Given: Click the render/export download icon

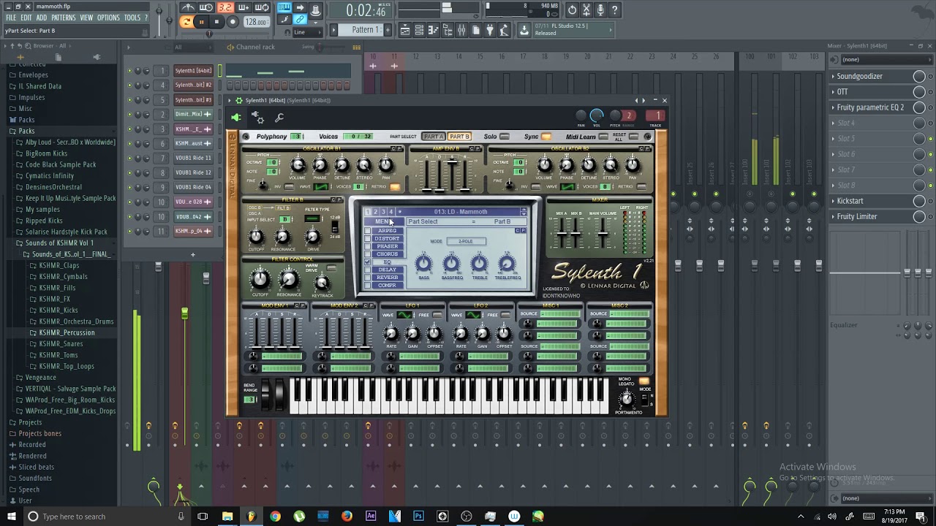Looking at the screenshot, I should (524, 30).
